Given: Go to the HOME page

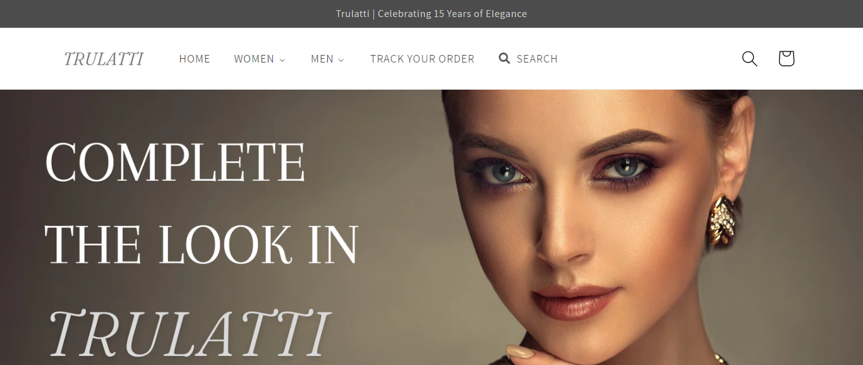Looking at the screenshot, I should pos(195,59).
